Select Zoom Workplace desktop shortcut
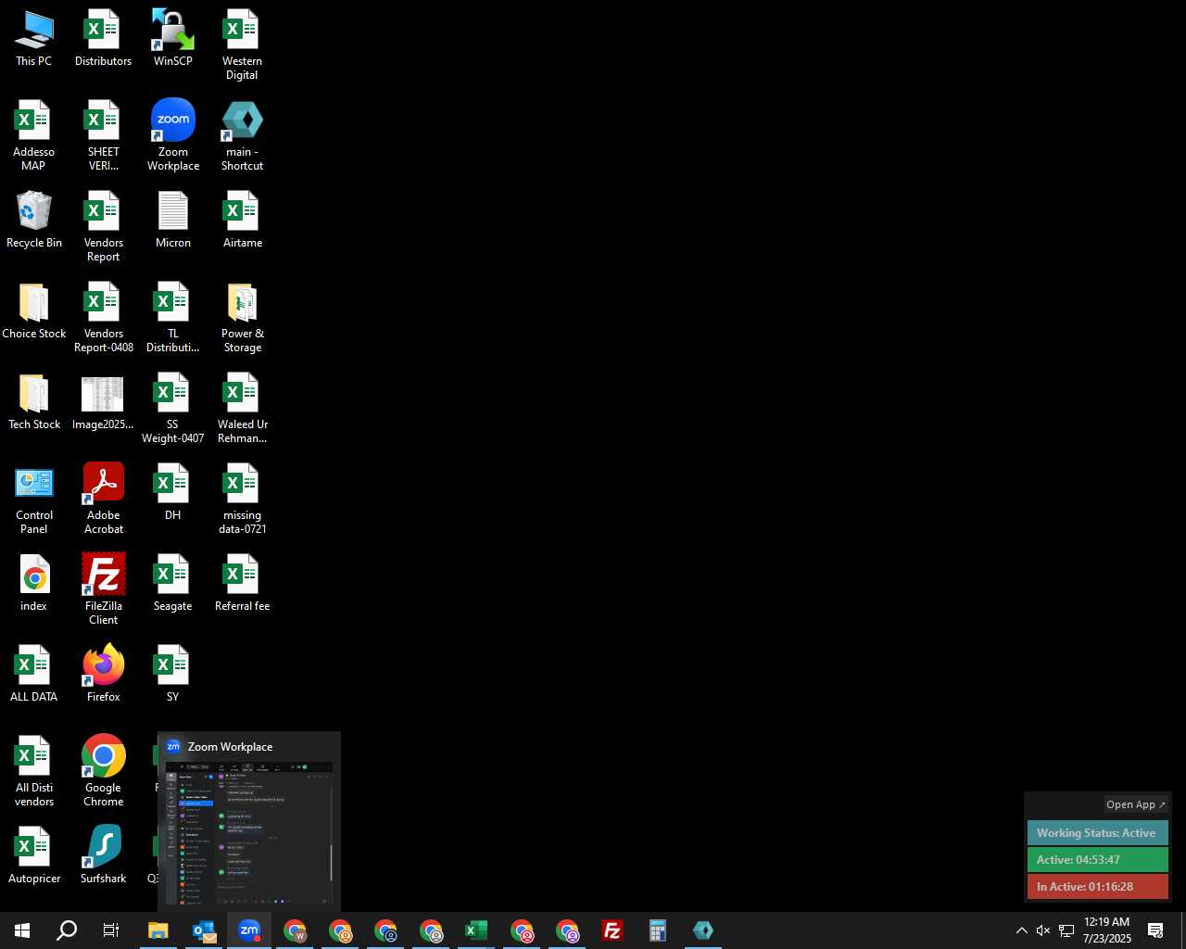 click(x=173, y=136)
